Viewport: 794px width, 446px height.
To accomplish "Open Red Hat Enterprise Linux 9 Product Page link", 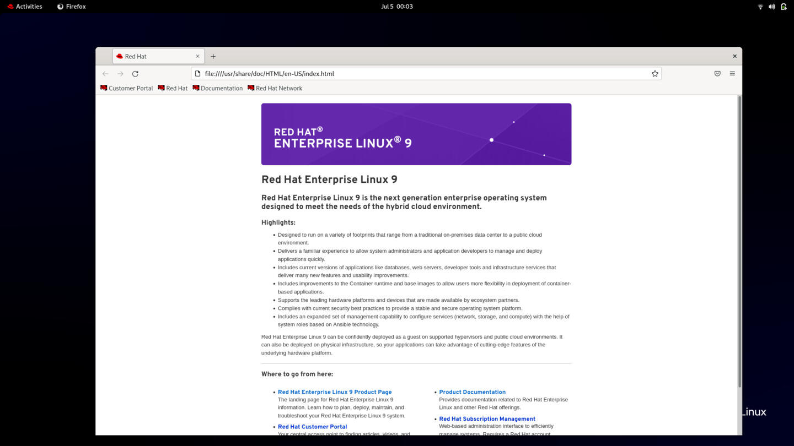I will 335,392.
